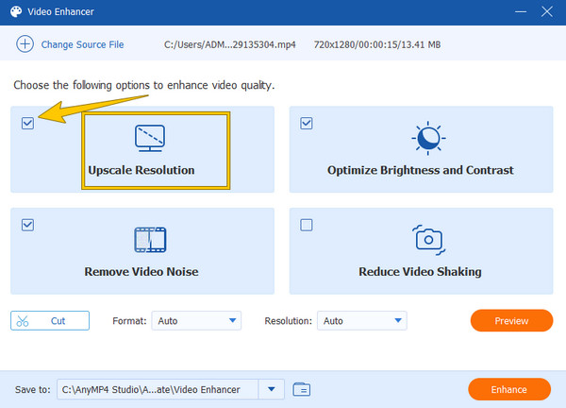Uncheck Optimize Brightness and Contrast checkbox
The height and width of the screenshot is (408, 566).
coord(307,123)
